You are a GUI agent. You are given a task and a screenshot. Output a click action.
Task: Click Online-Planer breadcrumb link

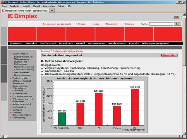click(x=76, y=51)
